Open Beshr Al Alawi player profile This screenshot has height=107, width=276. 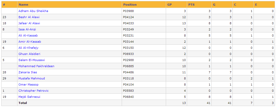pyautogui.click(x=29, y=17)
